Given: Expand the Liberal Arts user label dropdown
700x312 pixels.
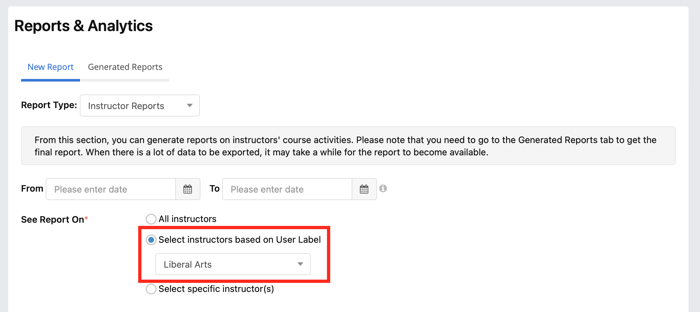Looking at the screenshot, I should tap(233, 264).
